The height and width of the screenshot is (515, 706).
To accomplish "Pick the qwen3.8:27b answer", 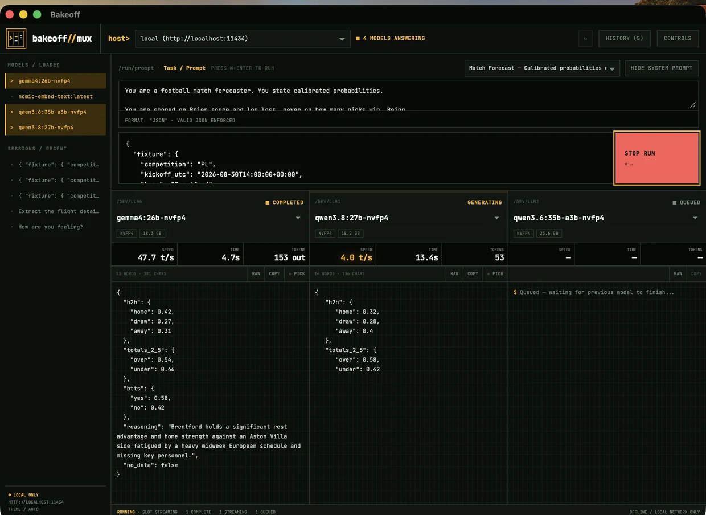I will pos(495,274).
